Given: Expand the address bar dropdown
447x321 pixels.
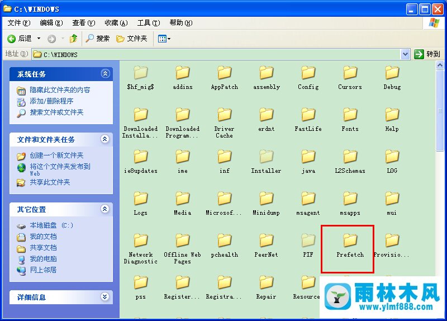Looking at the screenshot, I should pyautogui.click(x=406, y=54).
